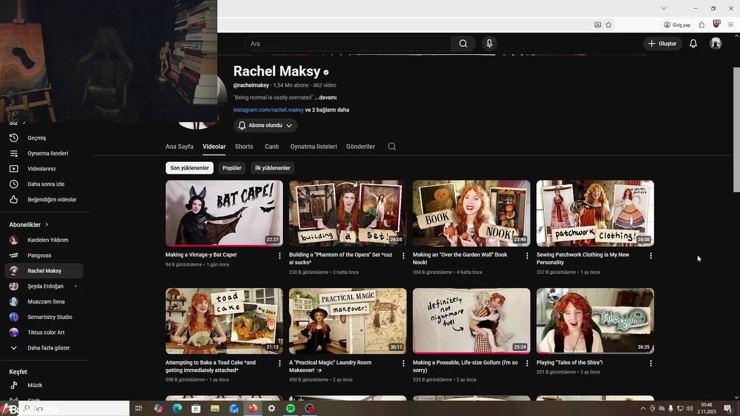
Task: Open more options for Tales of the Shire video
Action: click(x=651, y=363)
